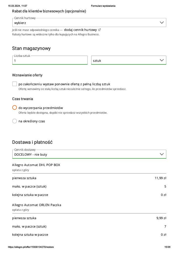Click the allegro.pl offer restore URL in footer
Viewport: 178px width, 253px height.
coord(31,247)
